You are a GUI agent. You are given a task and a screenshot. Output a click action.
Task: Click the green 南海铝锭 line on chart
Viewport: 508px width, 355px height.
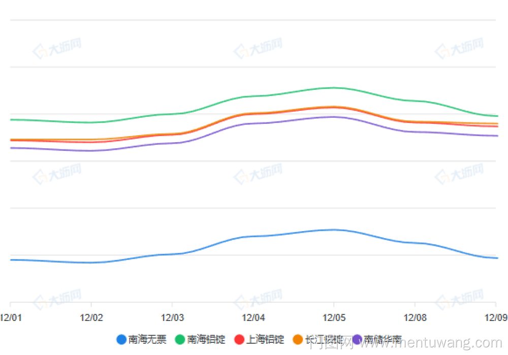pyautogui.click(x=253, y=96)
